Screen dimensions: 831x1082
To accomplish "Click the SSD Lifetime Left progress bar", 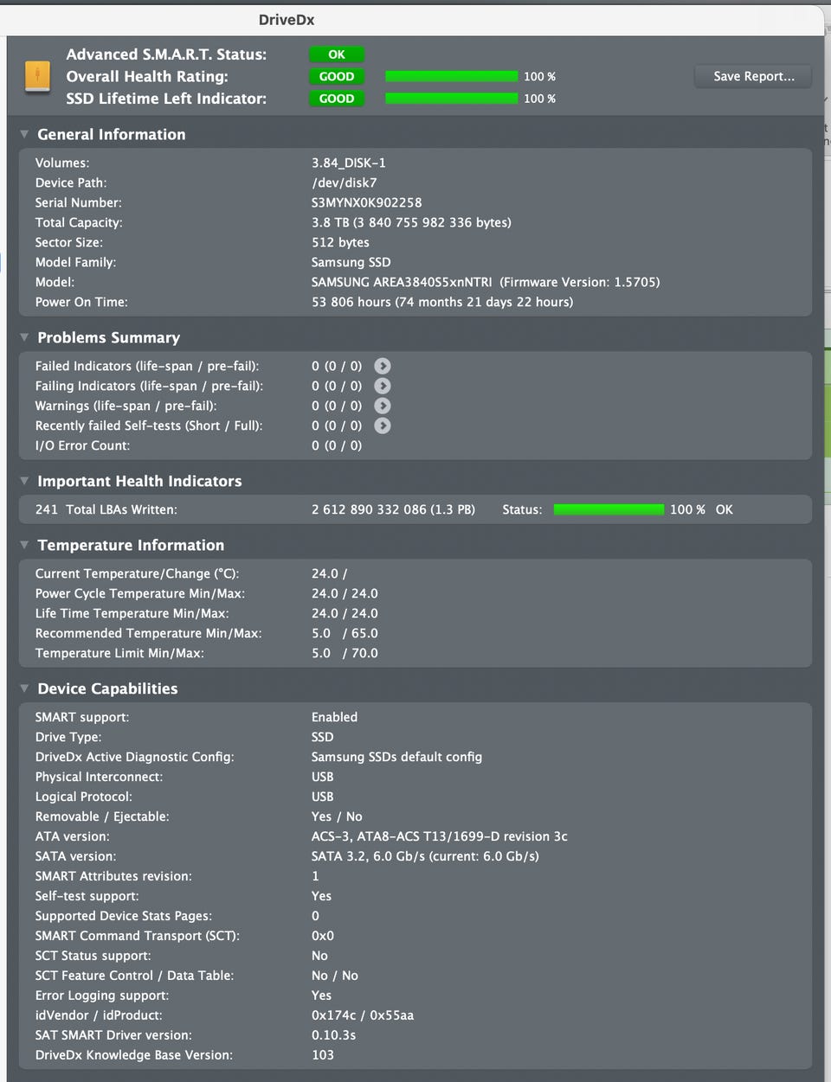I will tap(451, 99).
